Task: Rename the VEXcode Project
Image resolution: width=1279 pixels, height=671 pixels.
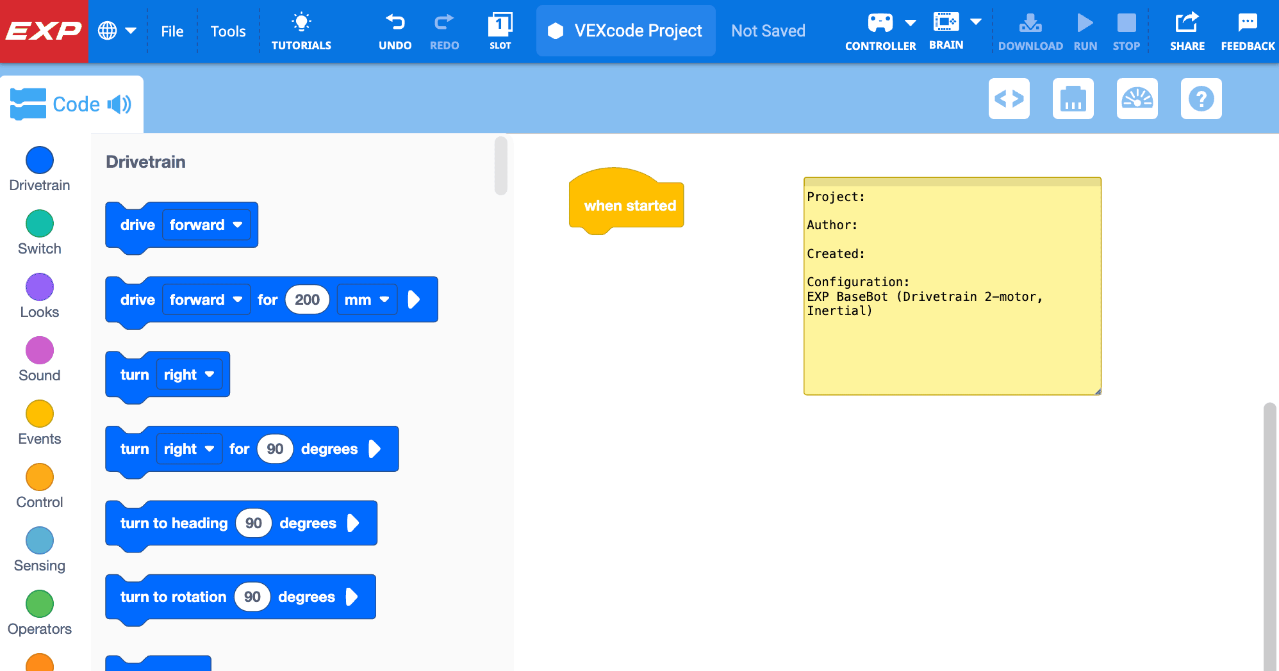Action: [625, 30]
